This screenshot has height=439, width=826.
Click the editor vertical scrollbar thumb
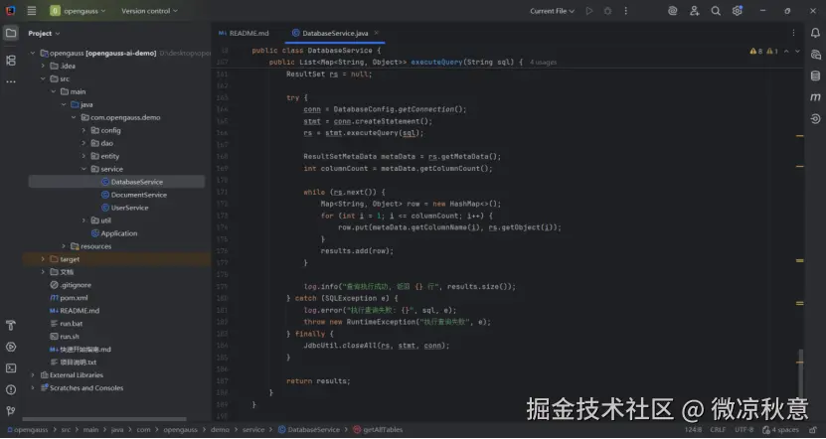(800, 372)
